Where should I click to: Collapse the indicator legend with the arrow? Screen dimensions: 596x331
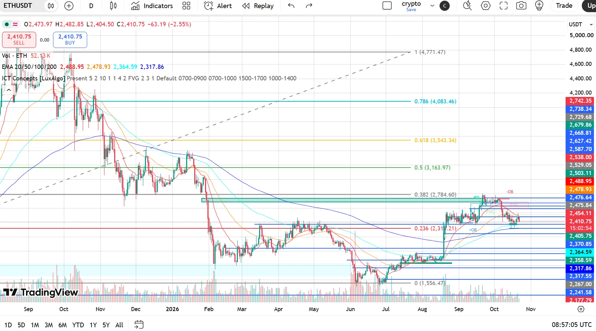pyautogui.click(x=9, y=90)
